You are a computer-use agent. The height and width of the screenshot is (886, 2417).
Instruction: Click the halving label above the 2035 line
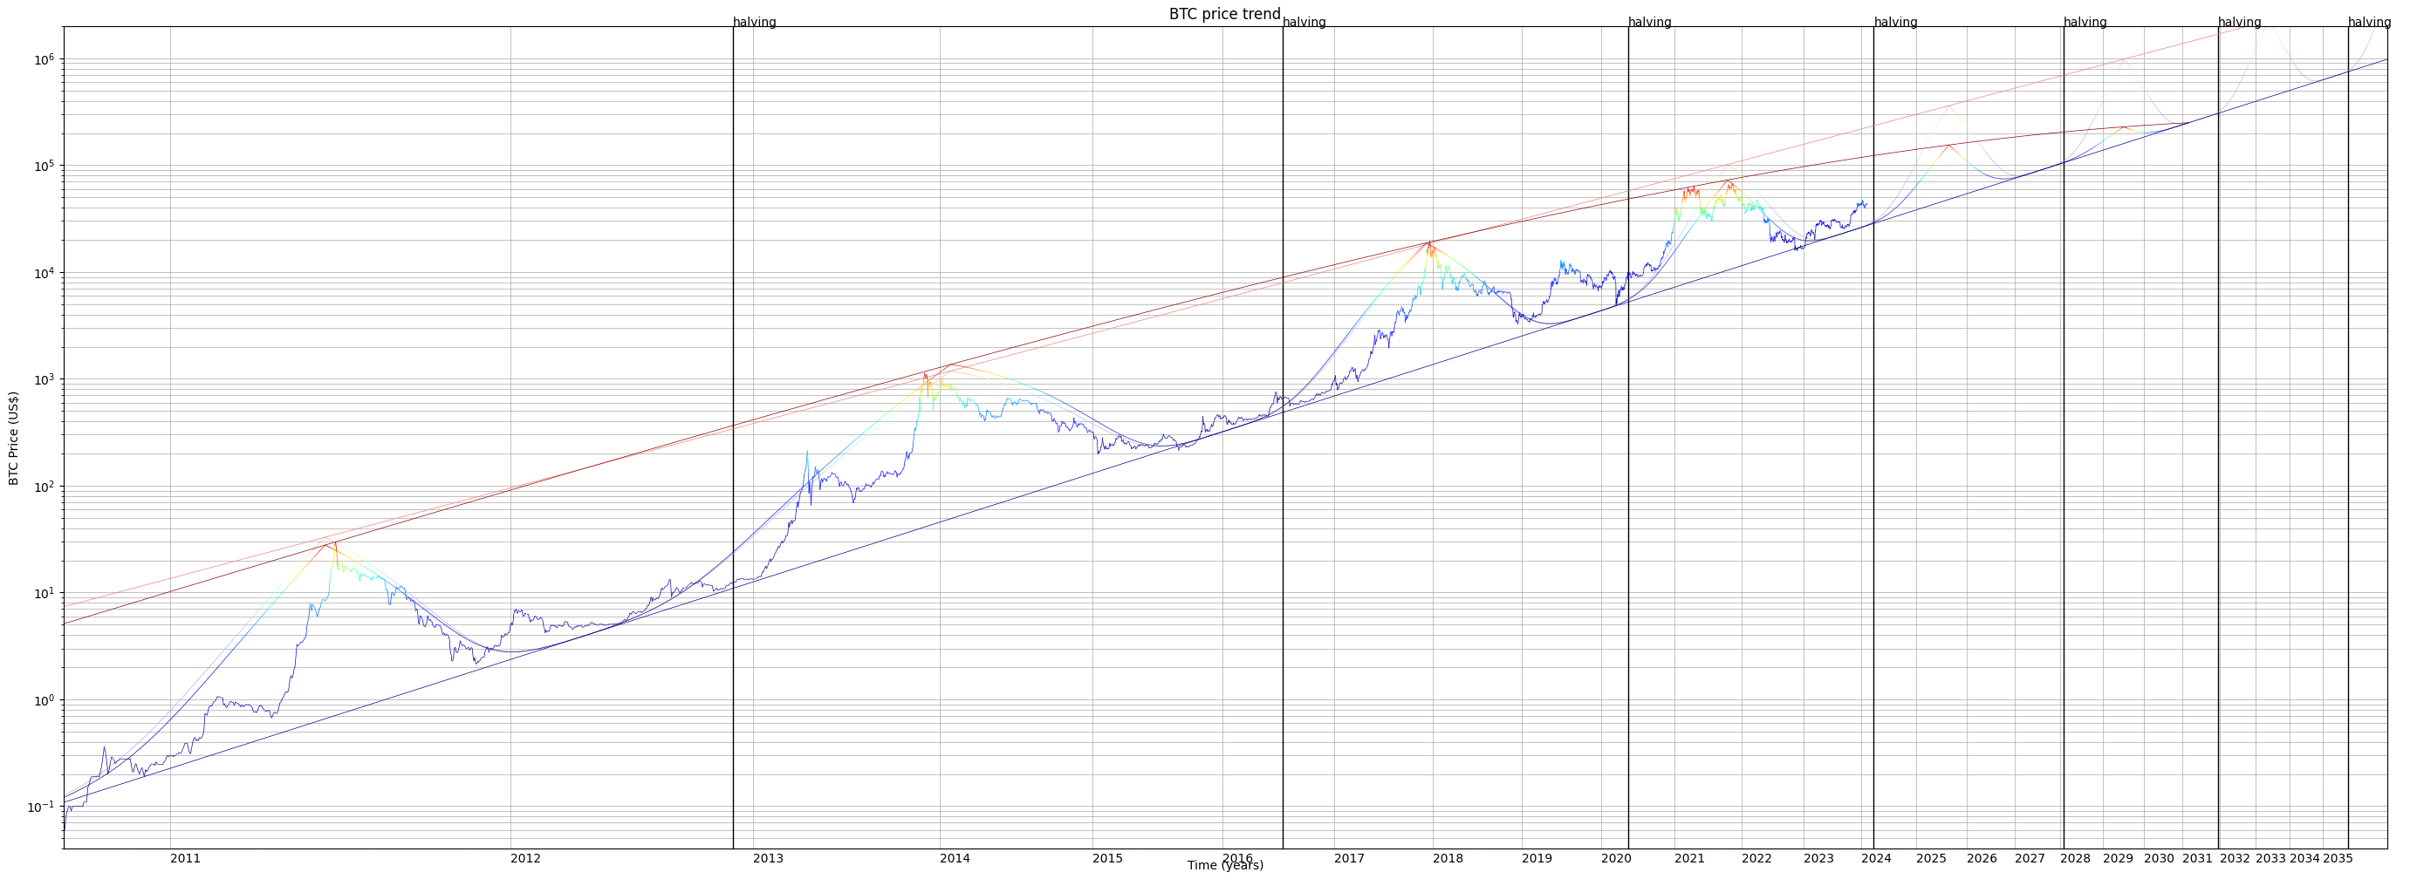(x=2370, y=23)
